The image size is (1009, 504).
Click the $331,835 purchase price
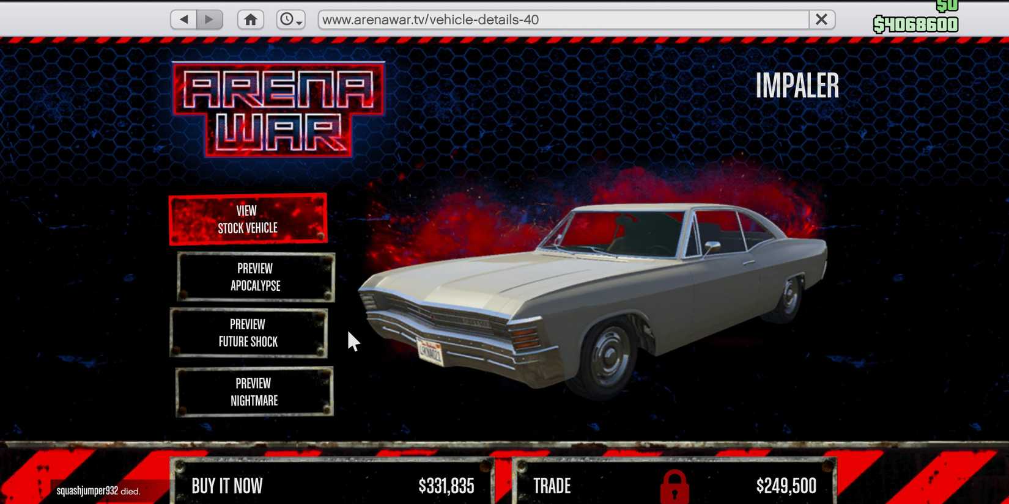[446, 486]
